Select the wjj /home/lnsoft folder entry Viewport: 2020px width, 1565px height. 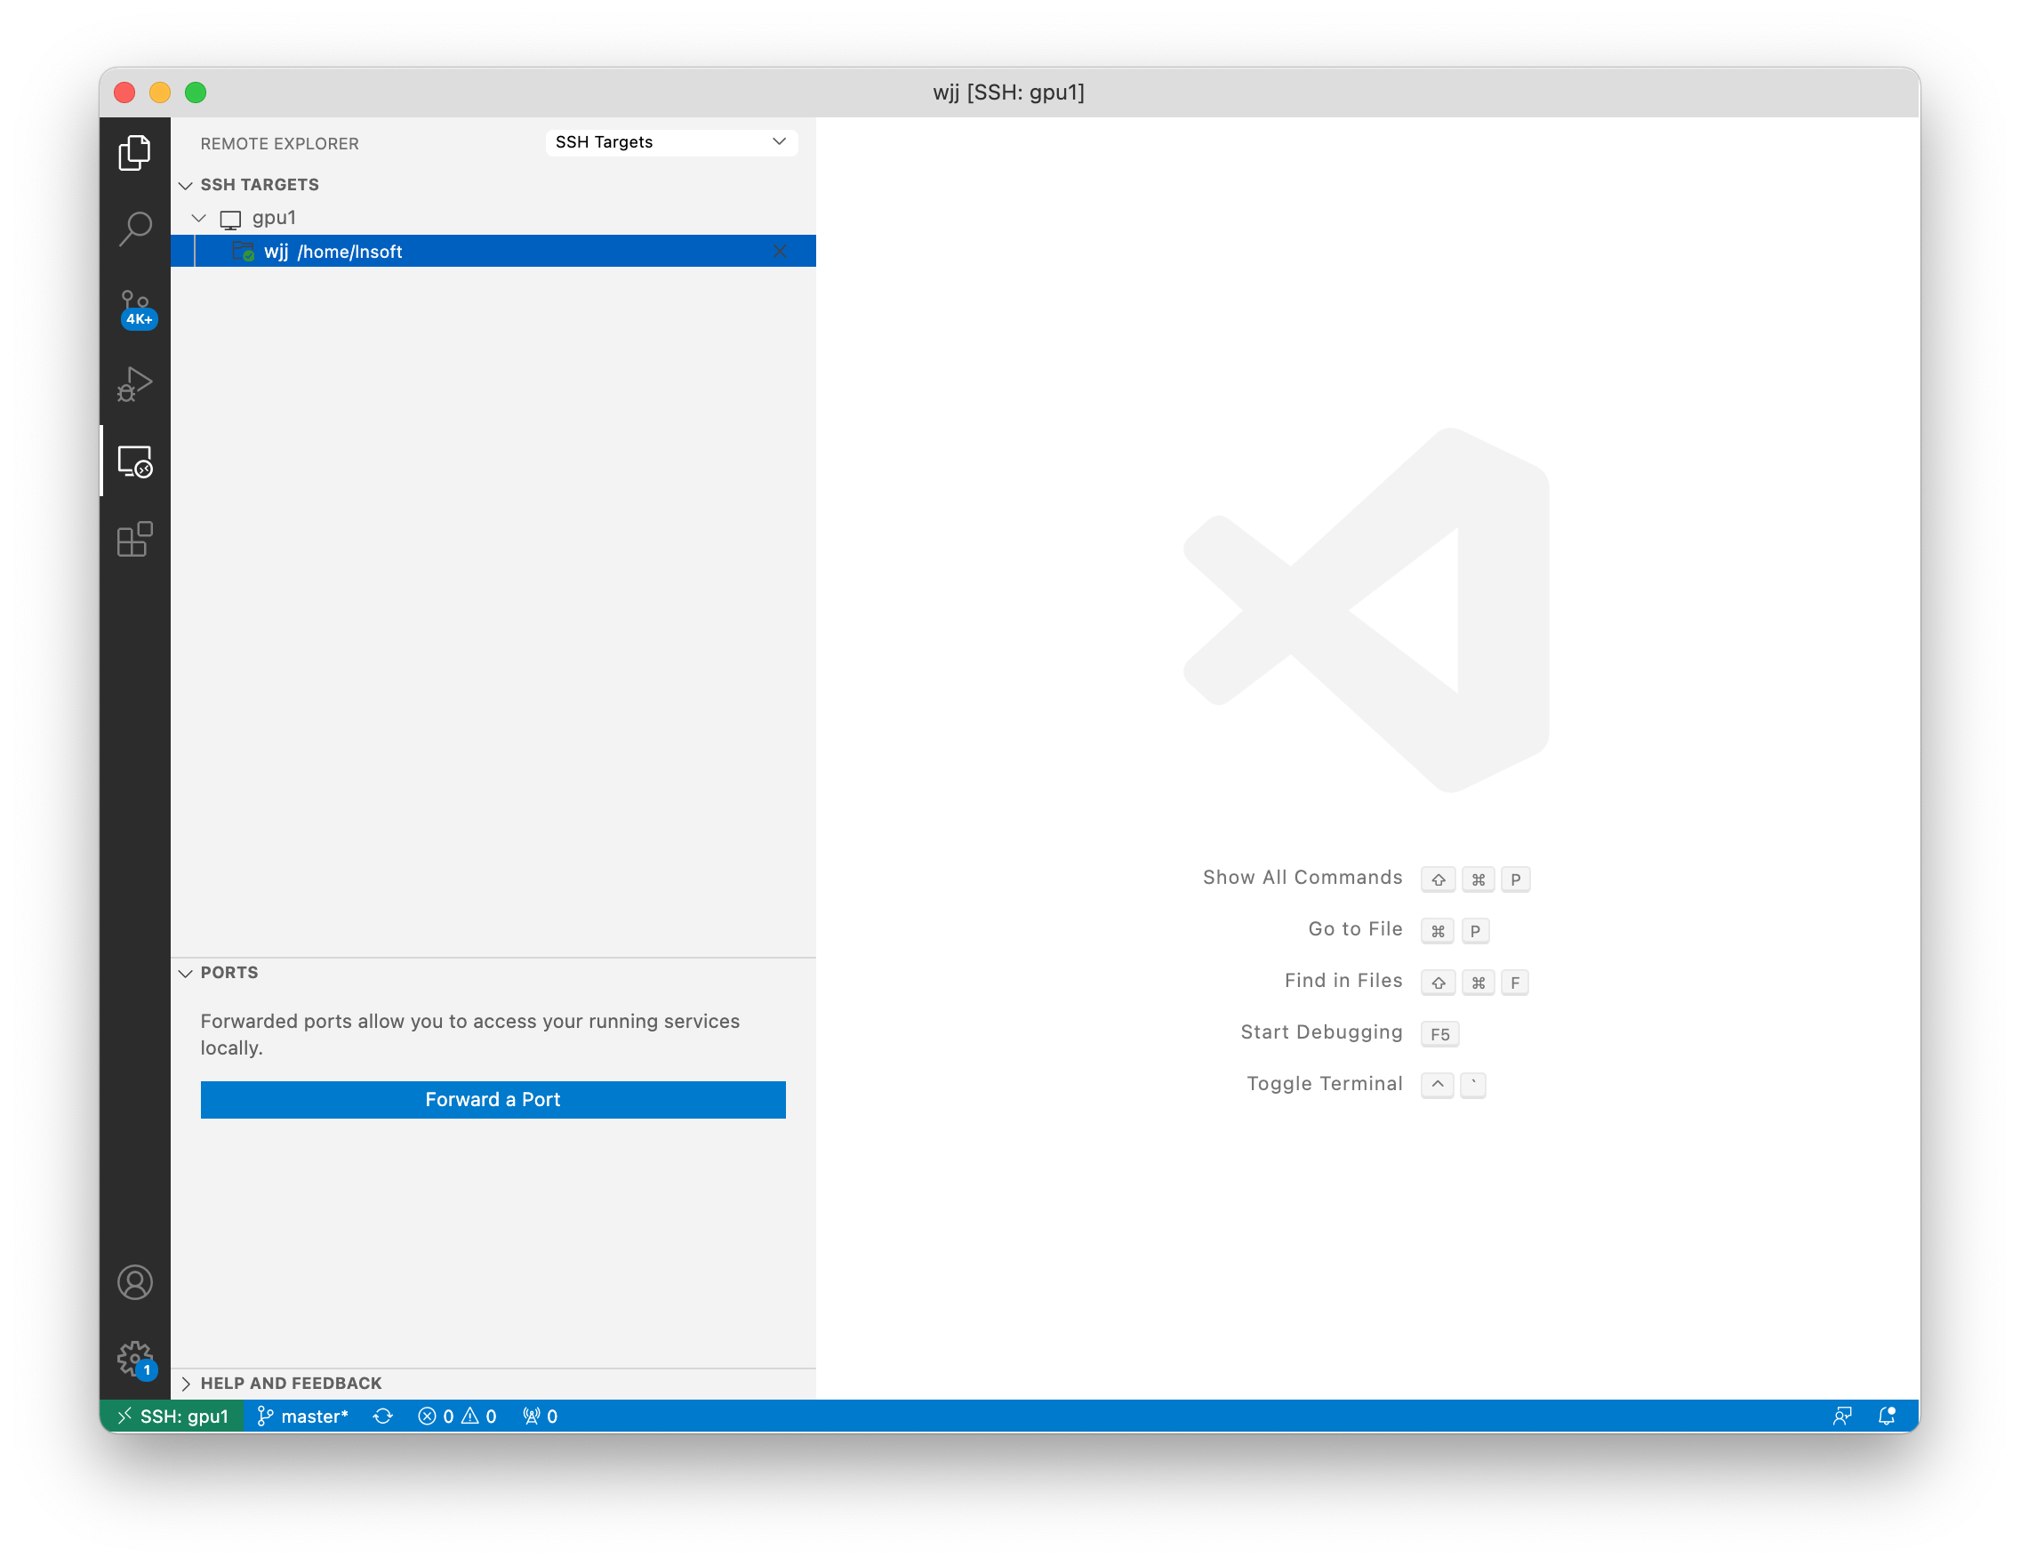point(333,252)
